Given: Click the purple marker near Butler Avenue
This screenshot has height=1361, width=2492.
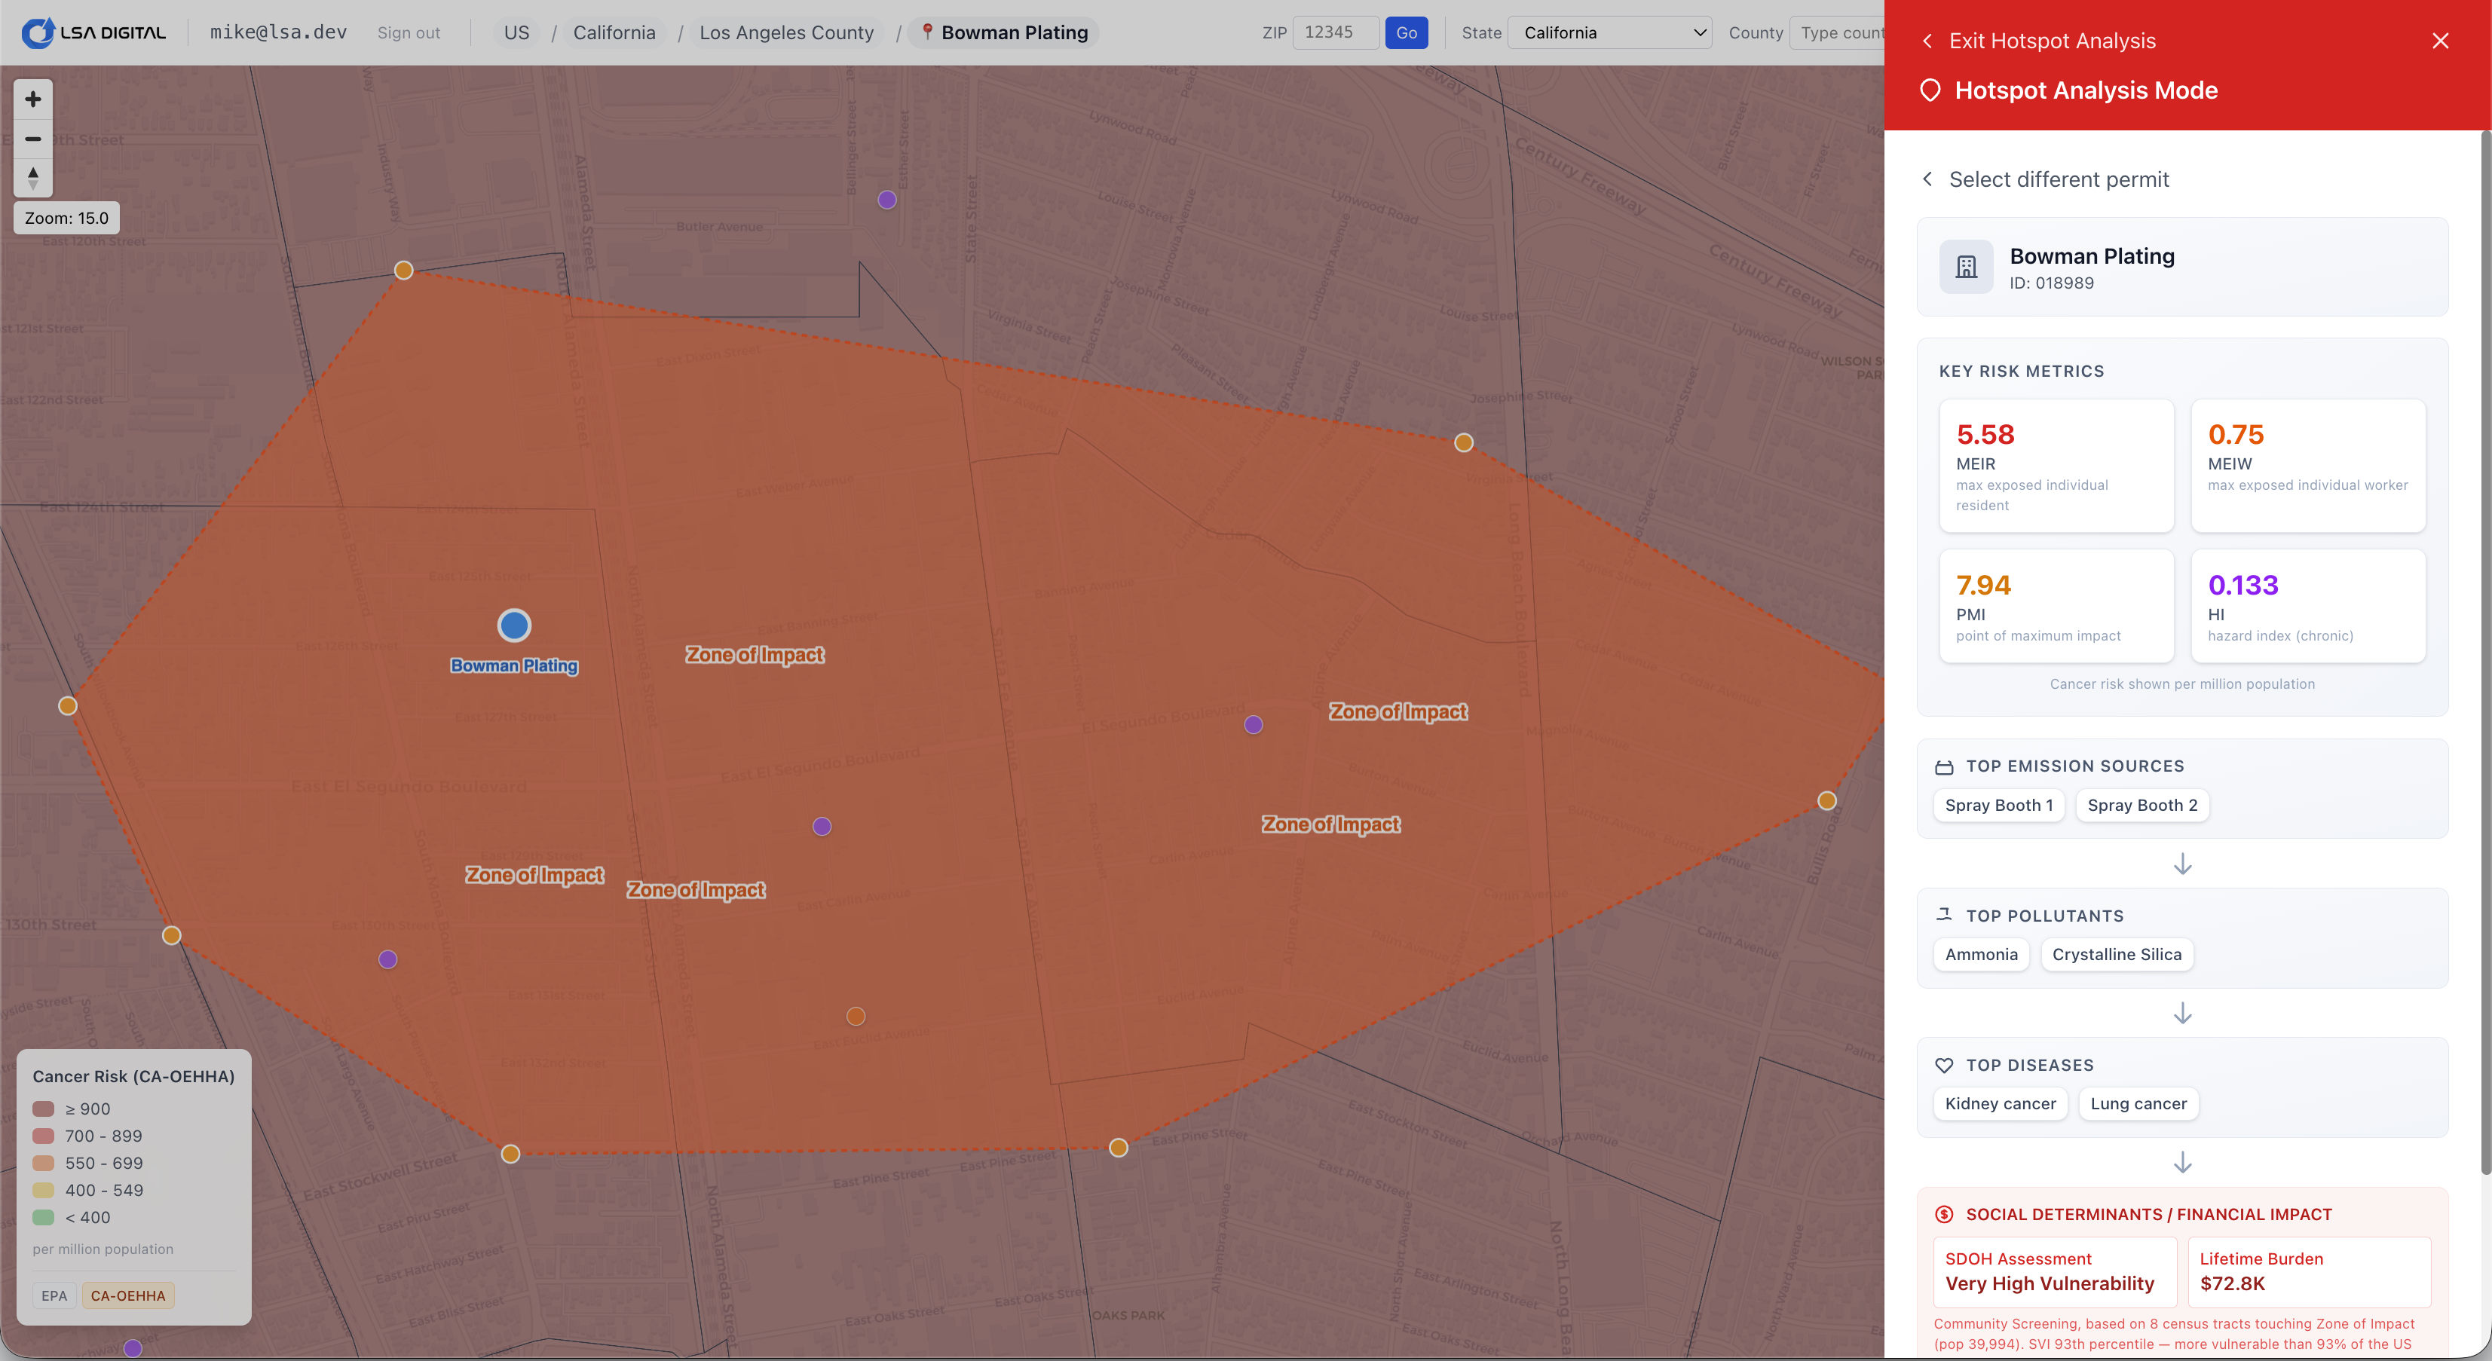Looking at the screenshot, I should (x=887, y=200).
